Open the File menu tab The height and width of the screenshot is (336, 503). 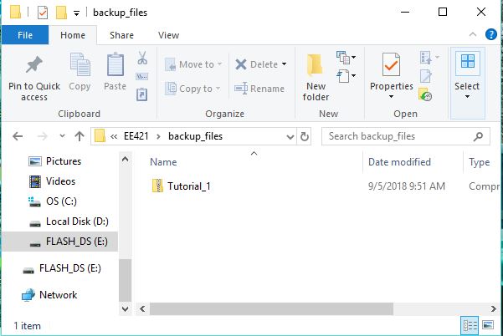25,35
